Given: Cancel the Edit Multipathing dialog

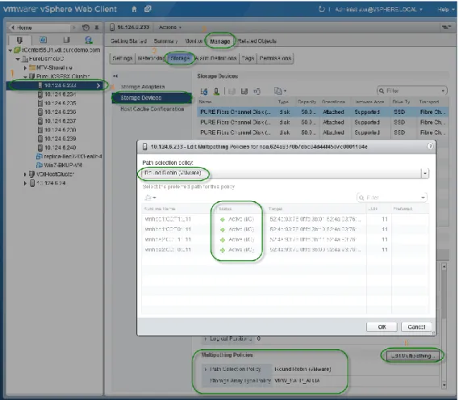Looking at the screenshot, I should click(x=416, y=327).
